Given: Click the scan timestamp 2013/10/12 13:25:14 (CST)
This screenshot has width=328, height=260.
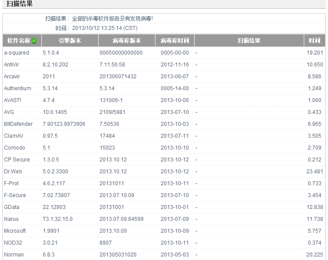Looking at the screenshot, I should [105, 28].
